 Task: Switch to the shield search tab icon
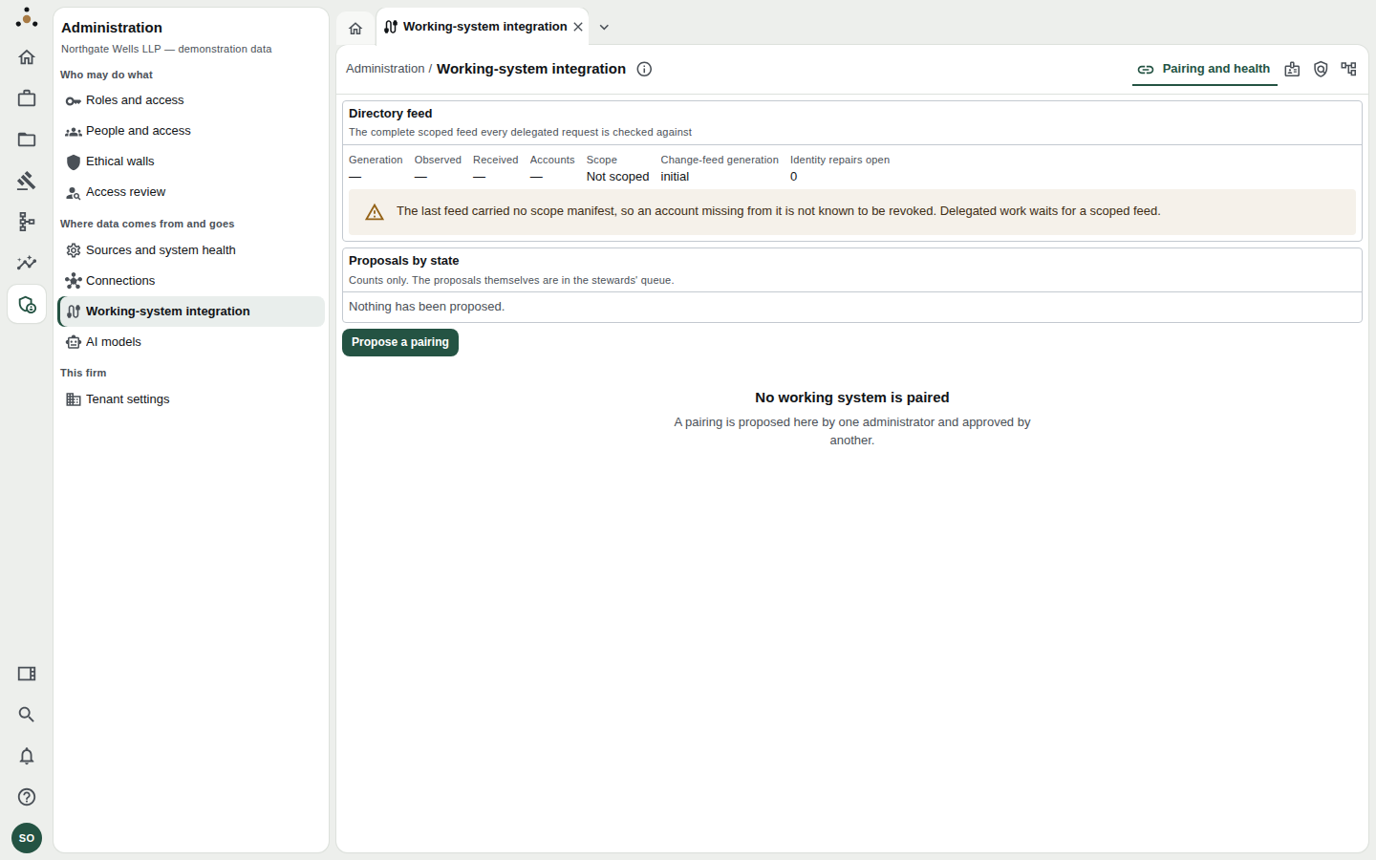pyautogui.click(x=1321, y=69)
